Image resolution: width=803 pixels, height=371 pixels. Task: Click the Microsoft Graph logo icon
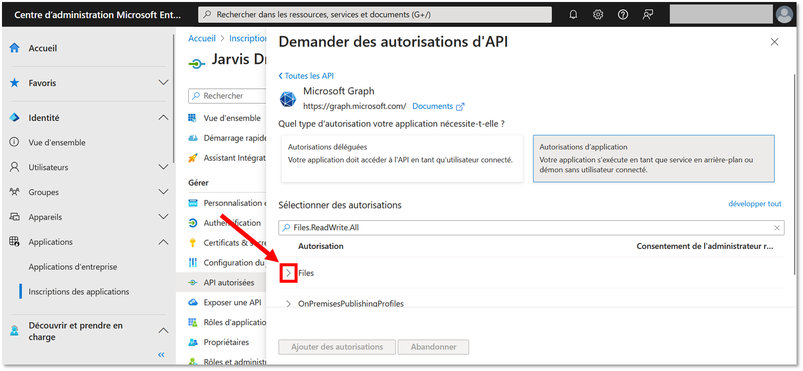tap(288, 99)
